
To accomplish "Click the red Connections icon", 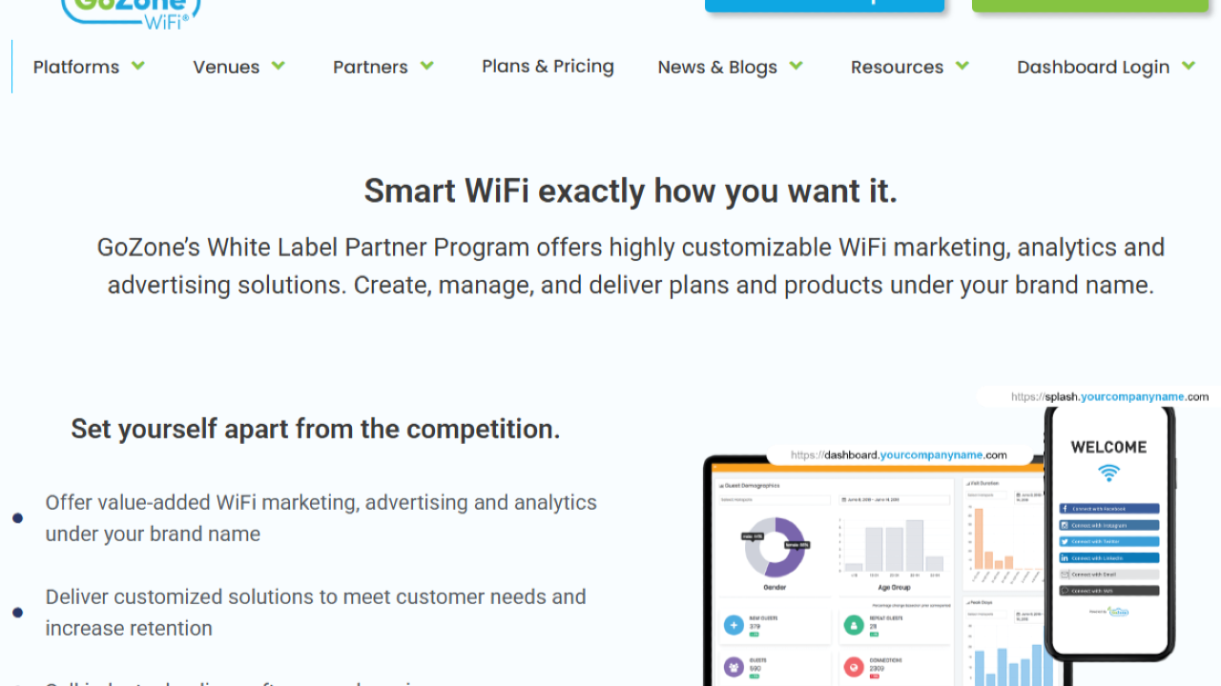I will click(x=854, y=667).
